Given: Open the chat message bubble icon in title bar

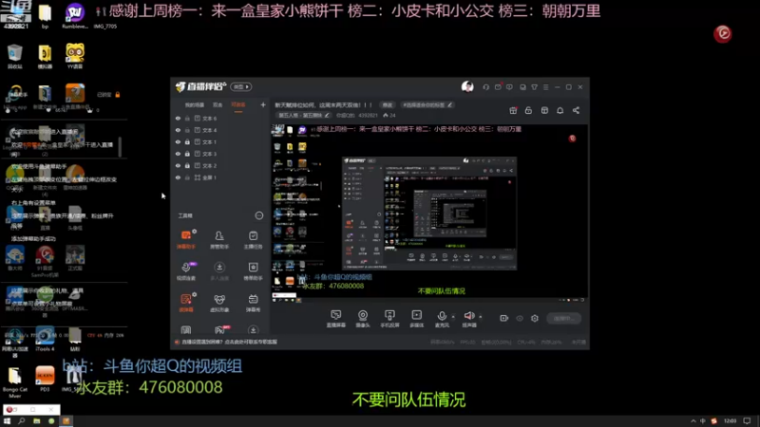Looking at the screenshot, I should click(x=509, y=87).
